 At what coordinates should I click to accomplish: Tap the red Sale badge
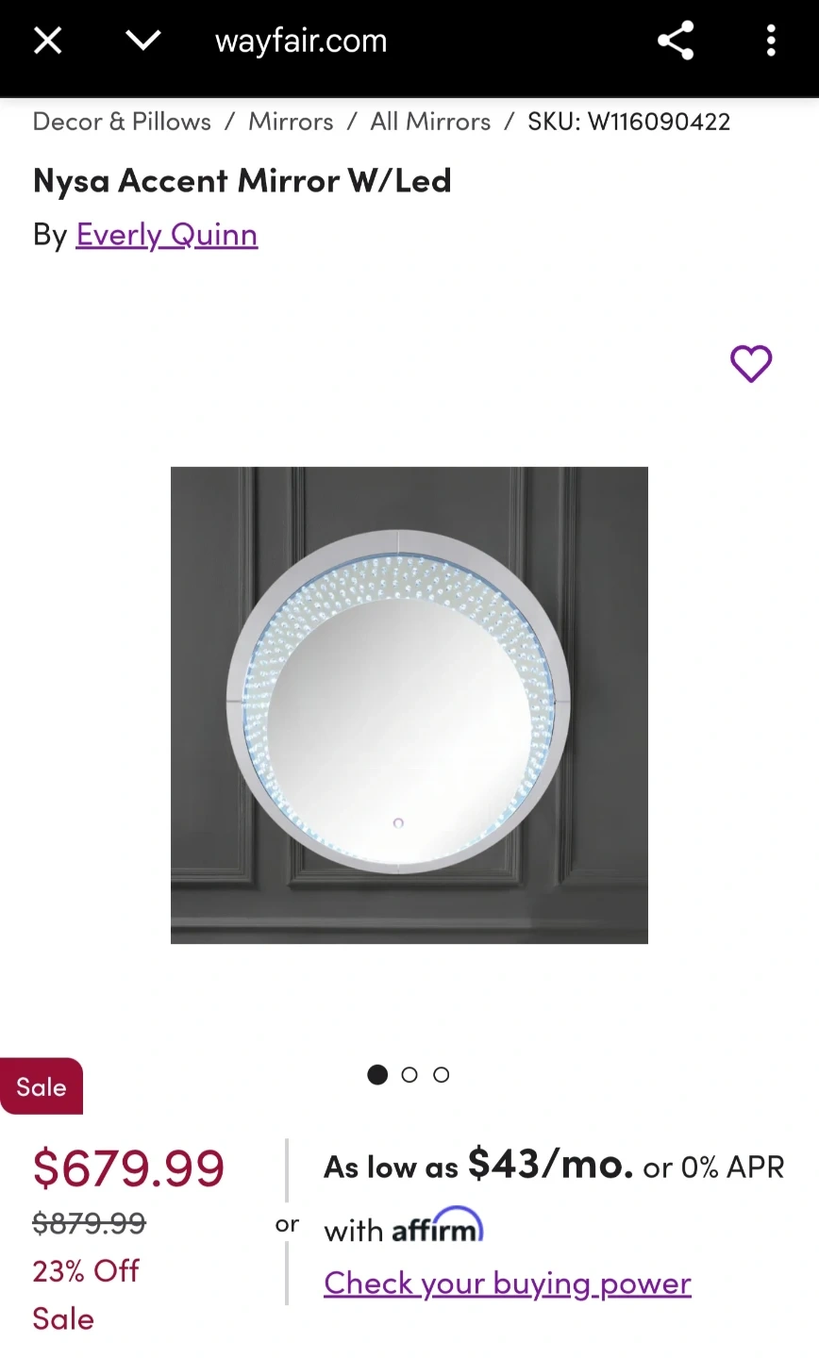coord(42,1086)
